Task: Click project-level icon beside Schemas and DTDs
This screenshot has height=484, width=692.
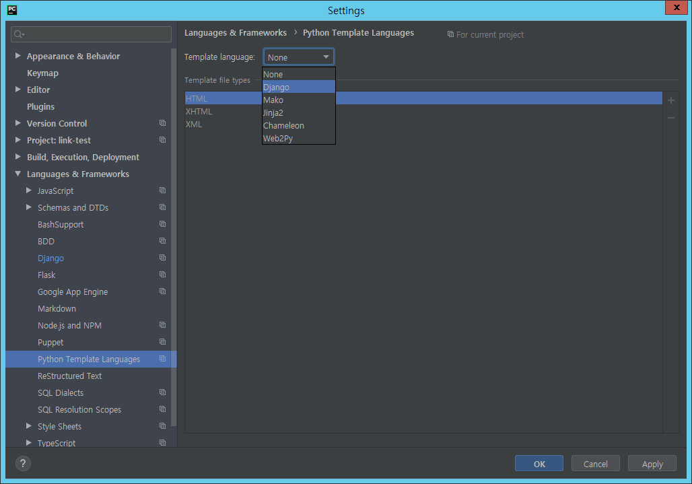Action: click(162, 207)
